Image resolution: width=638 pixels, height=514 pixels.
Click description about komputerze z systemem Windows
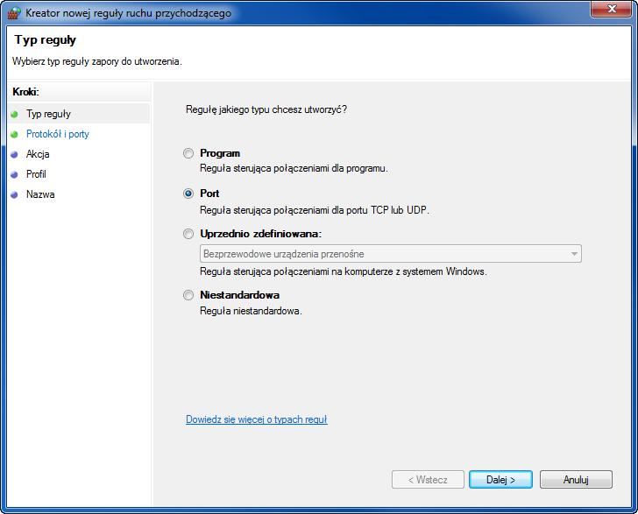344,271
